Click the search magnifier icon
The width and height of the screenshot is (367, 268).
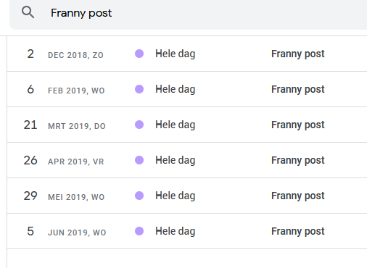(x=28, y=12)
